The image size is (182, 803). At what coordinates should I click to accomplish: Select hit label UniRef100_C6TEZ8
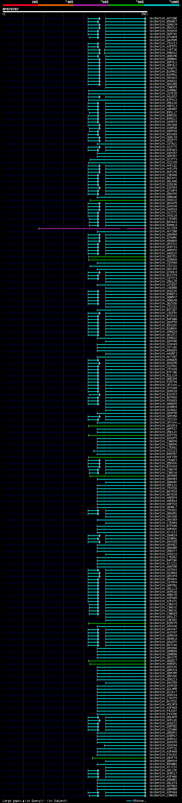point(163,93)
